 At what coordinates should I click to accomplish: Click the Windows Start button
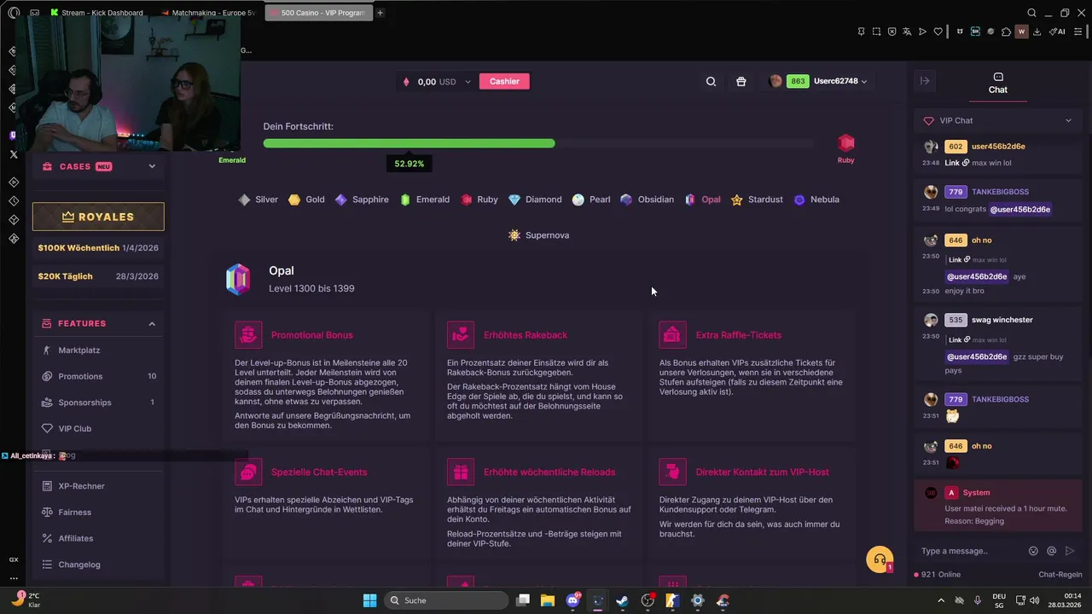369,600
